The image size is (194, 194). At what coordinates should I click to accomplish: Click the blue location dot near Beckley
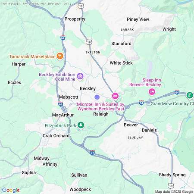click(x=97, y=97)
